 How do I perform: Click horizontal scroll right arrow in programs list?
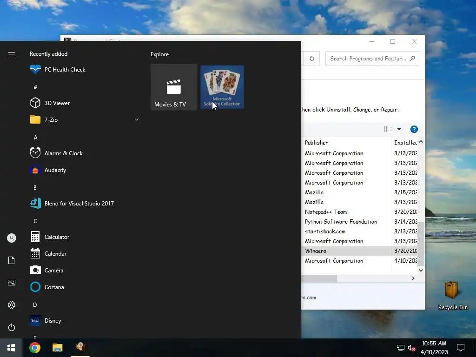point(413,278)
